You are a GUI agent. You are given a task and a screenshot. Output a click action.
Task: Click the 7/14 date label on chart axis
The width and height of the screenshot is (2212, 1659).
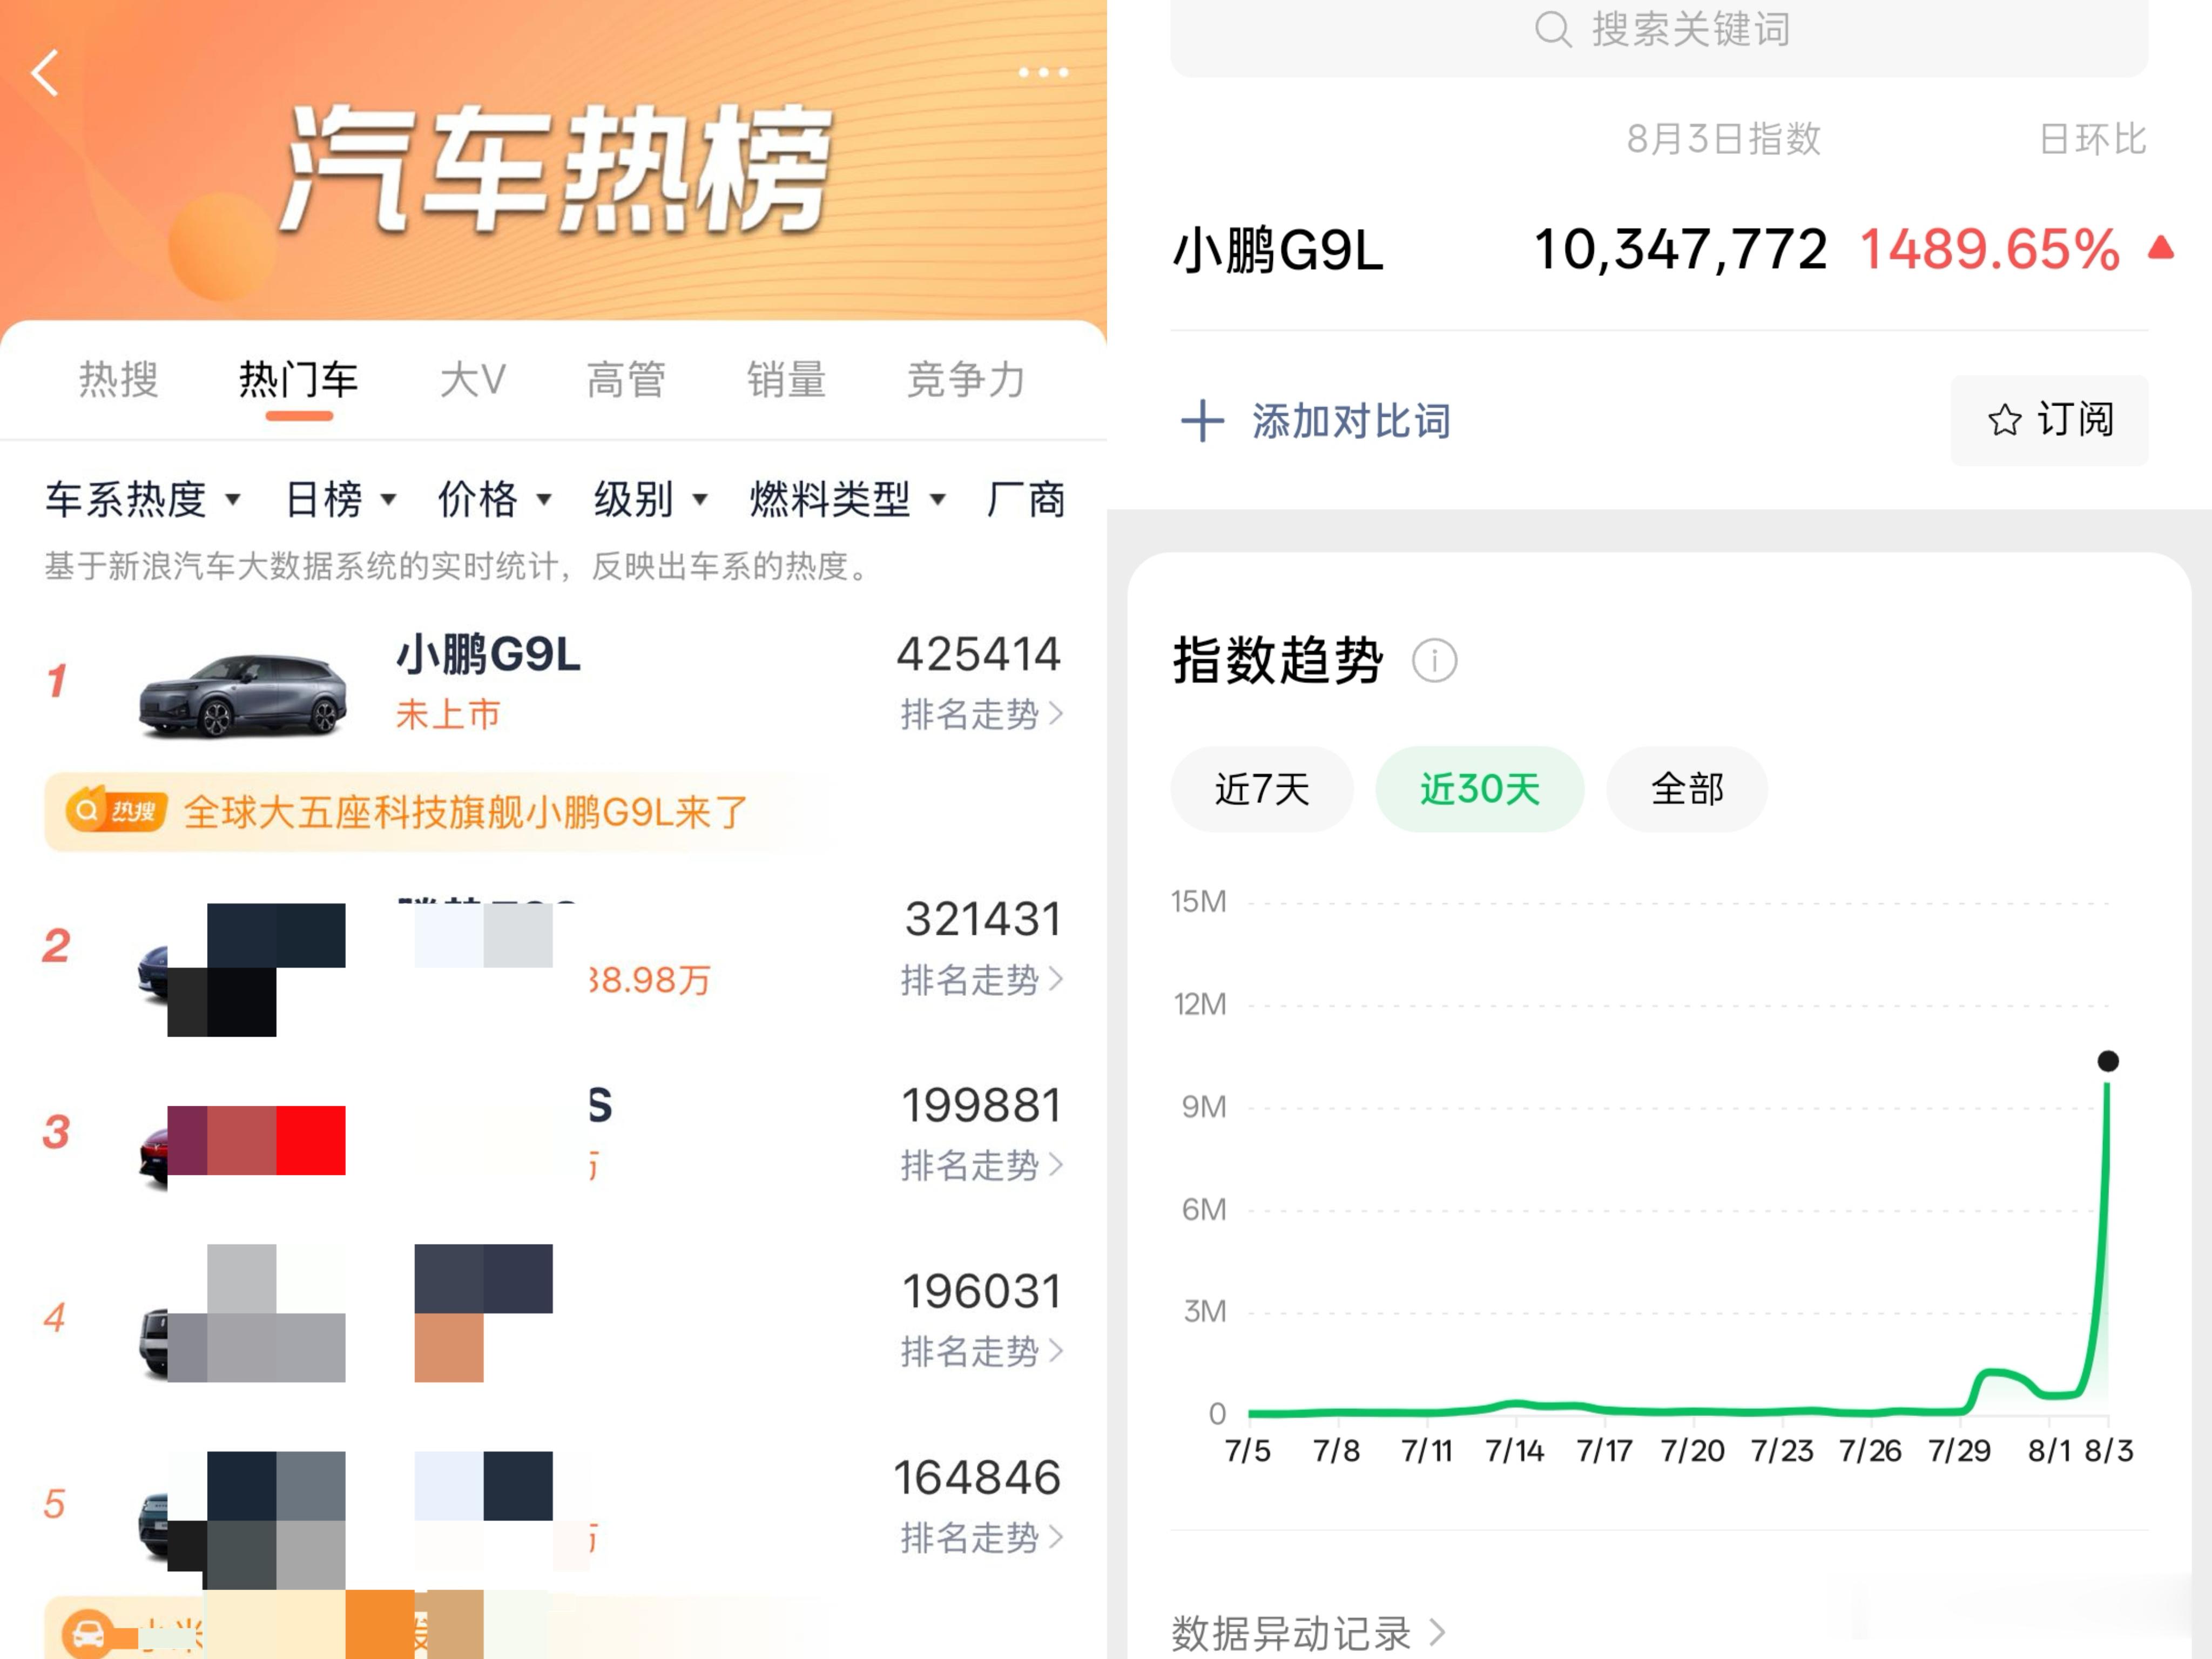click(x=1515, y=1450)
